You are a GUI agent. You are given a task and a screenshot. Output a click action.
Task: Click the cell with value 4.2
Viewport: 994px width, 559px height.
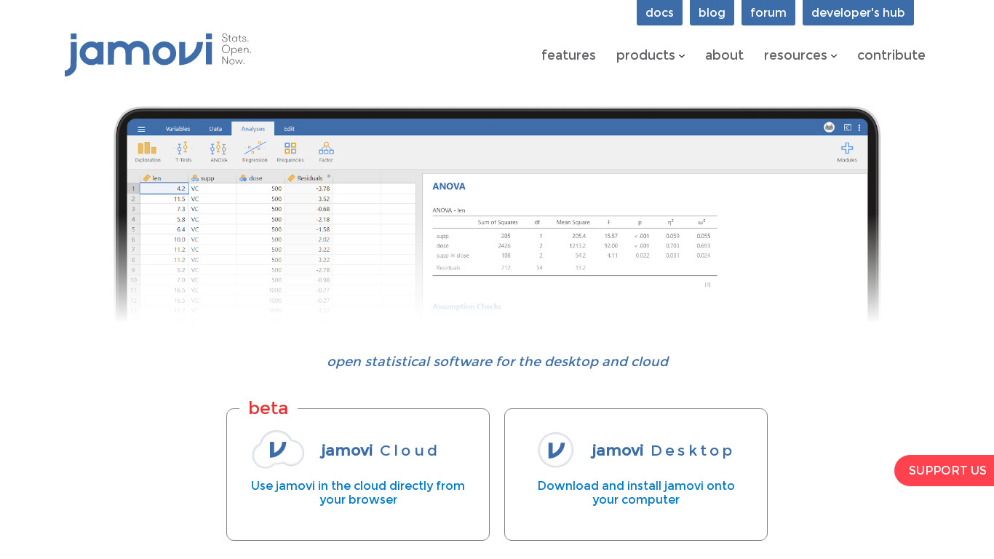tap(164, 189)
